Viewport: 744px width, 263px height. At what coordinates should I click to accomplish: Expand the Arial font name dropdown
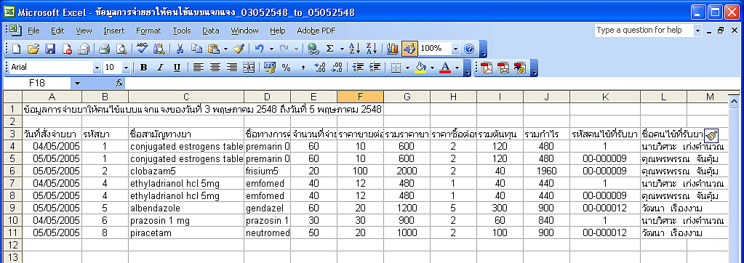click(x=97, y=68)
